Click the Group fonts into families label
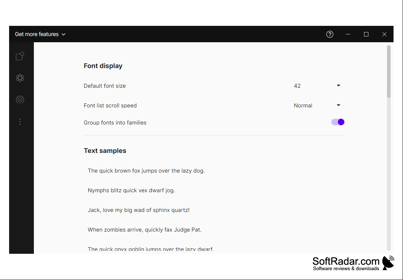 (115, 123)
